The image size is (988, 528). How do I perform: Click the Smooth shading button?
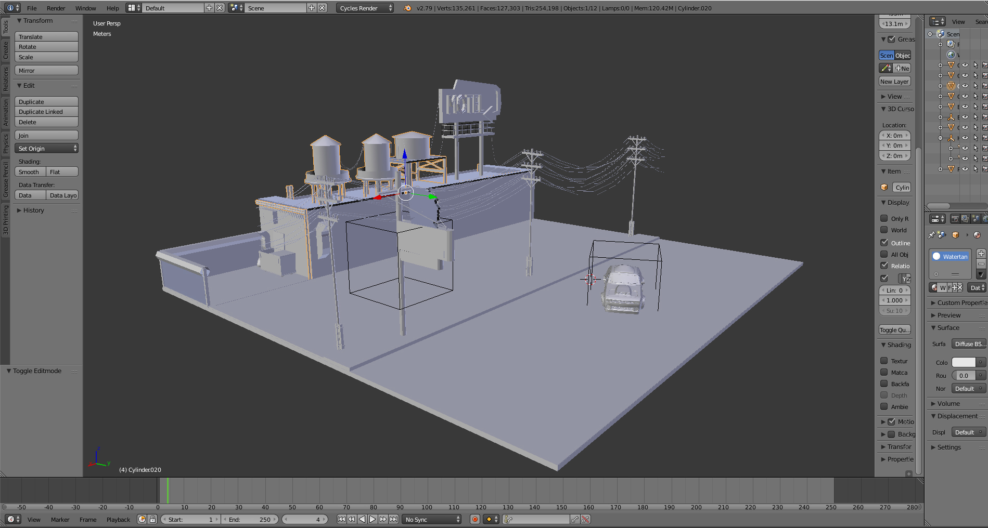(x=30, y=172)
